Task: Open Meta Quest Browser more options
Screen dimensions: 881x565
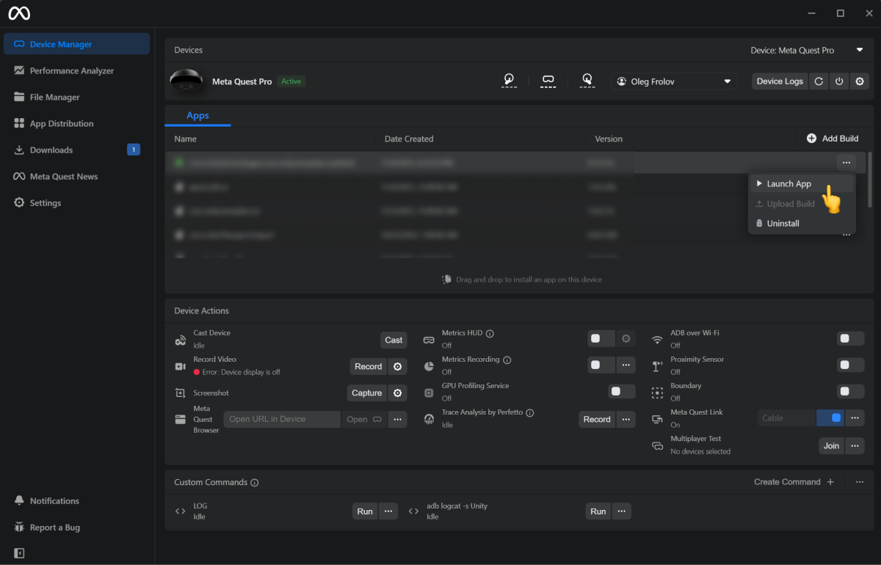Action: (x=398, y=420)
